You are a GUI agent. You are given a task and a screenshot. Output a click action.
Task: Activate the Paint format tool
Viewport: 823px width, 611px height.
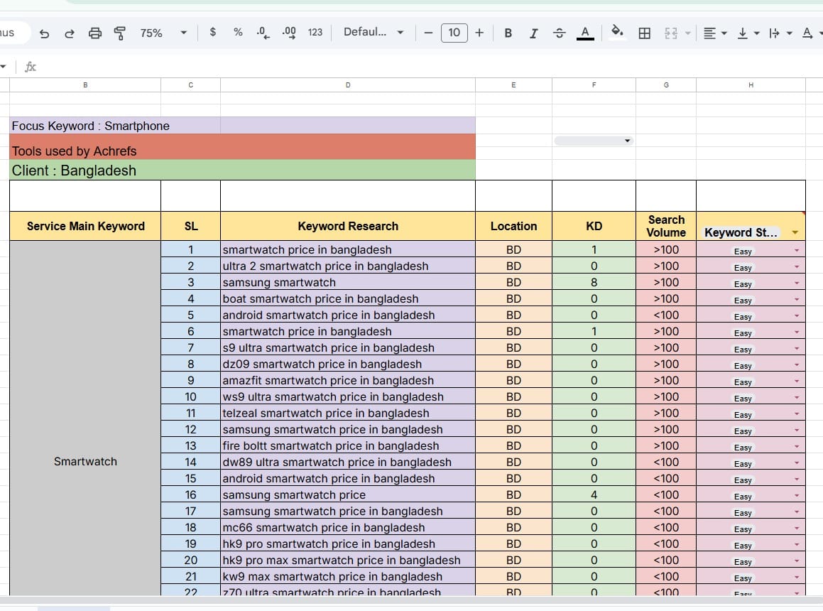tap(120, 33)
